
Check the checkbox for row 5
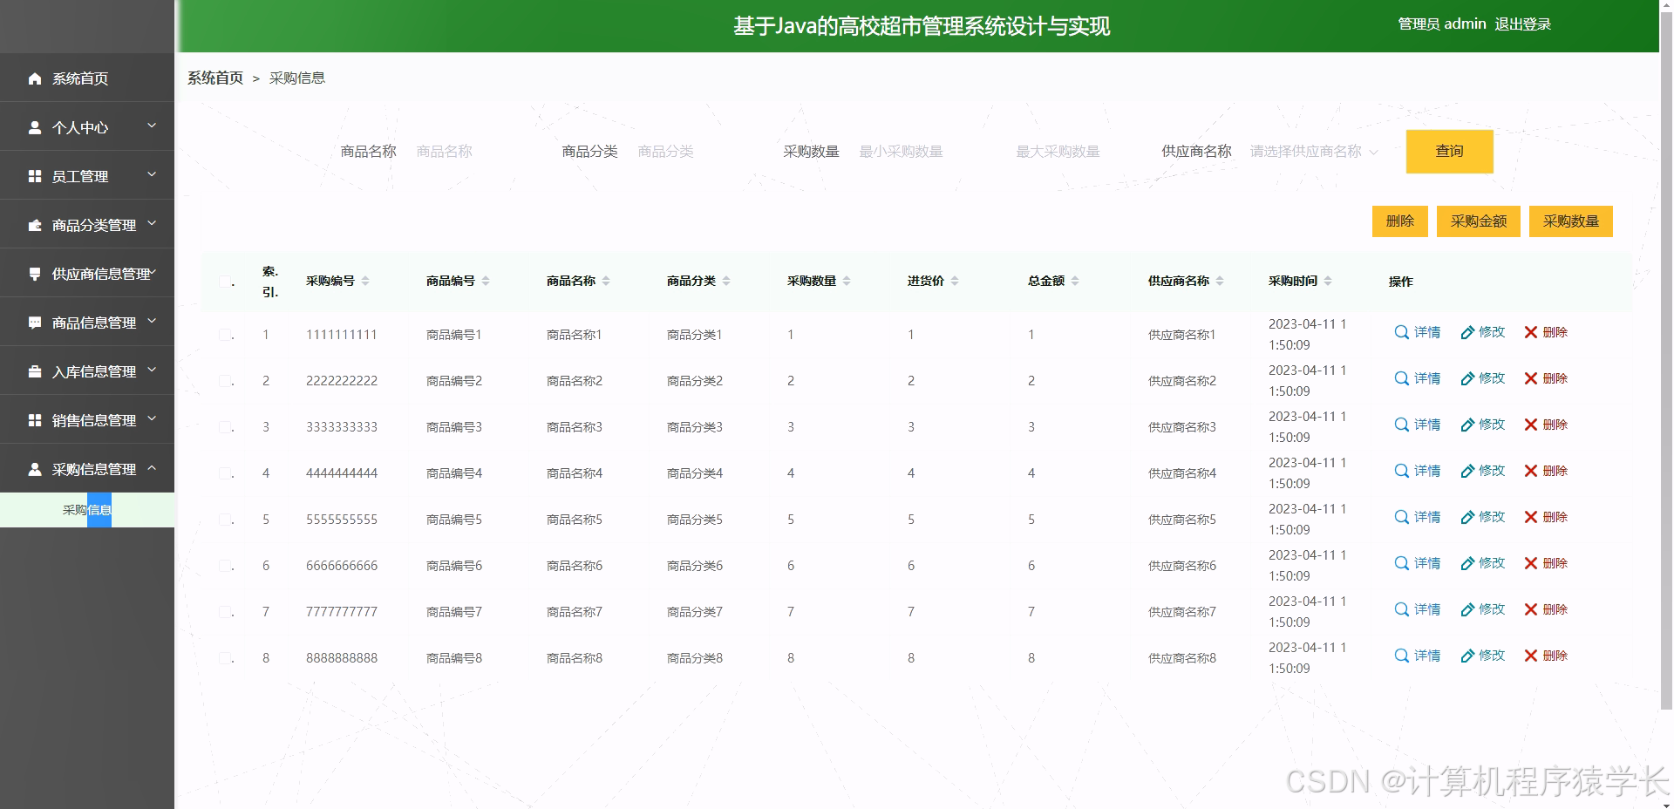[225, 519]
